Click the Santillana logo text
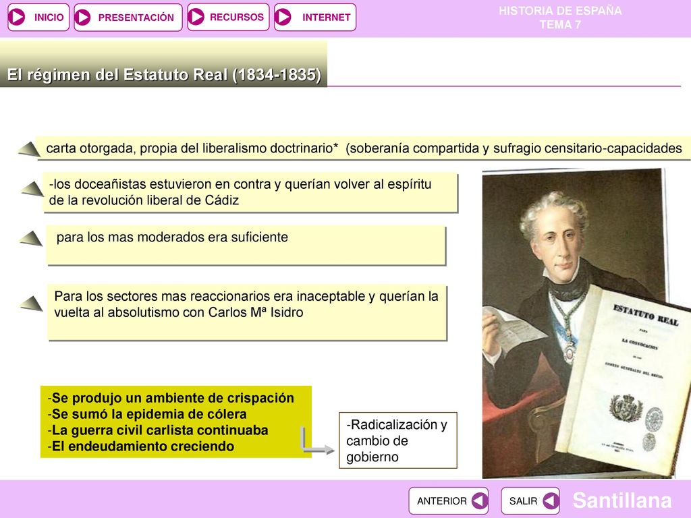This screenshot has width=691, height=518. [622, 500]
